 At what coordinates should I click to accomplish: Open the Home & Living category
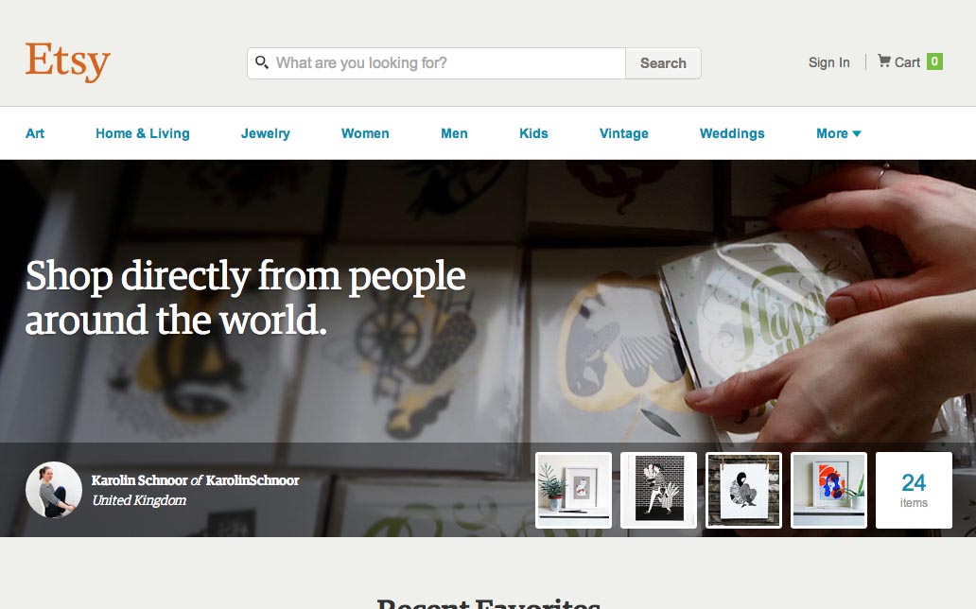[143, 133]
